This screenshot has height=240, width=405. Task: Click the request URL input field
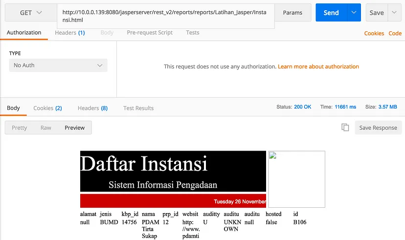pyautogui.click(x=165, y=16)
